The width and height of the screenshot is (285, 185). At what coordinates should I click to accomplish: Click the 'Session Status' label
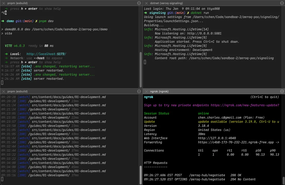(x=156, y=113)
